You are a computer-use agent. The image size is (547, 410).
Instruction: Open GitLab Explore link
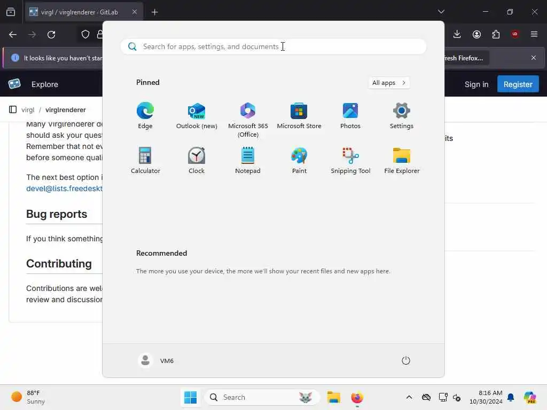coord(45,84)
